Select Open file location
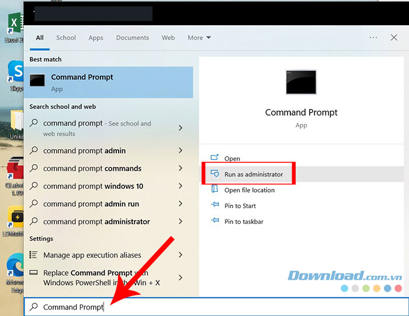The height and width of the screenshot is (316, 409). click(249, 190)
